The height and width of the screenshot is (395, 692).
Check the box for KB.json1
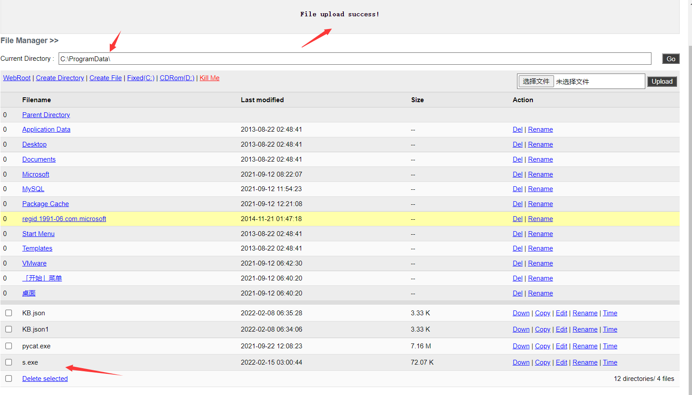[x=8, y=329]
